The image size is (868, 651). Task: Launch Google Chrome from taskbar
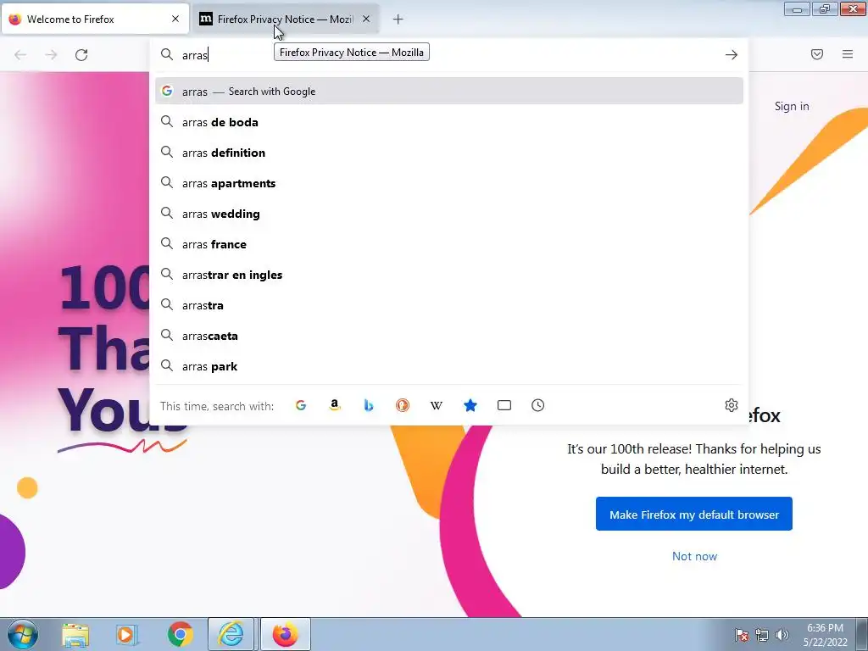pyautogui.click(x=180, y=634)
